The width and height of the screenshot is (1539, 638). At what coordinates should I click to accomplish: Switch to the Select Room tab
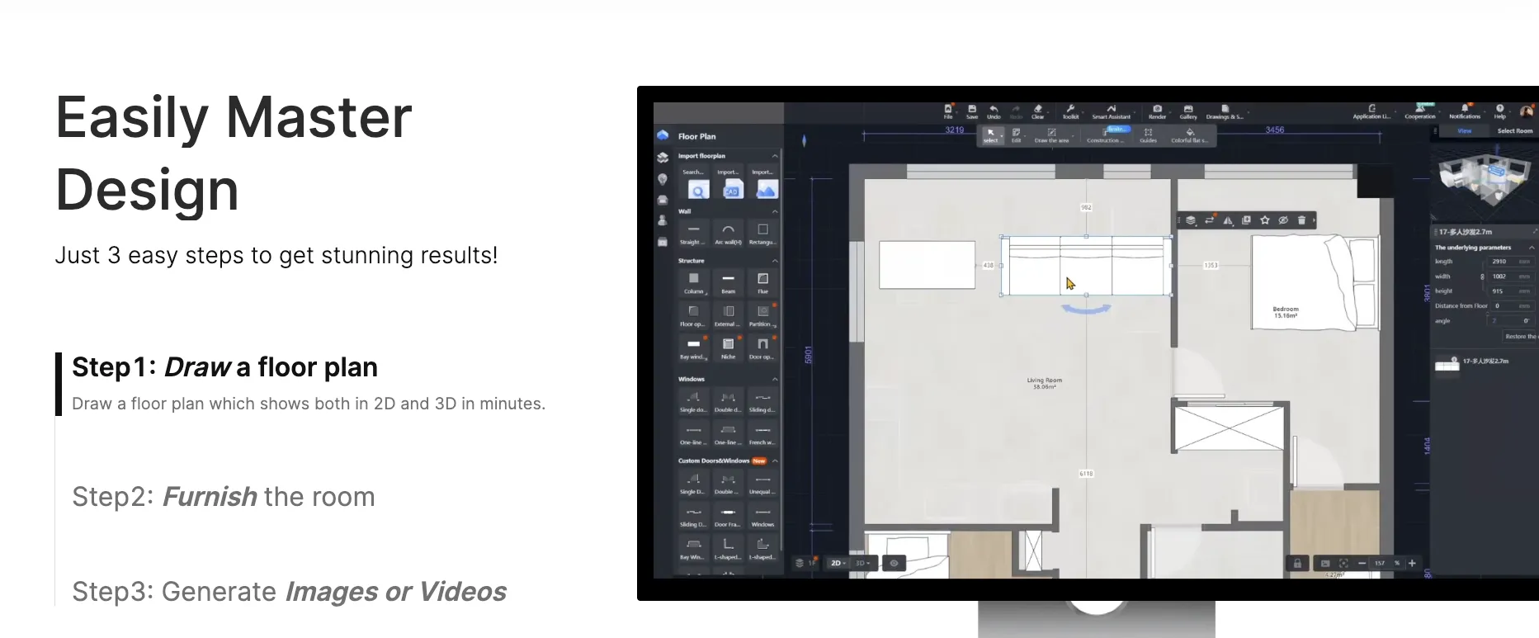pos(1515,130)
